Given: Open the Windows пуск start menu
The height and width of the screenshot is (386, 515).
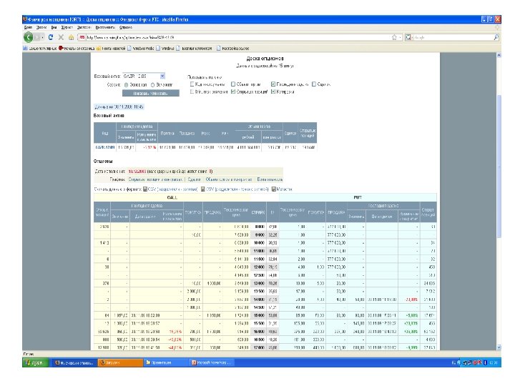Looking at the screenshot, I should (36, 362).
